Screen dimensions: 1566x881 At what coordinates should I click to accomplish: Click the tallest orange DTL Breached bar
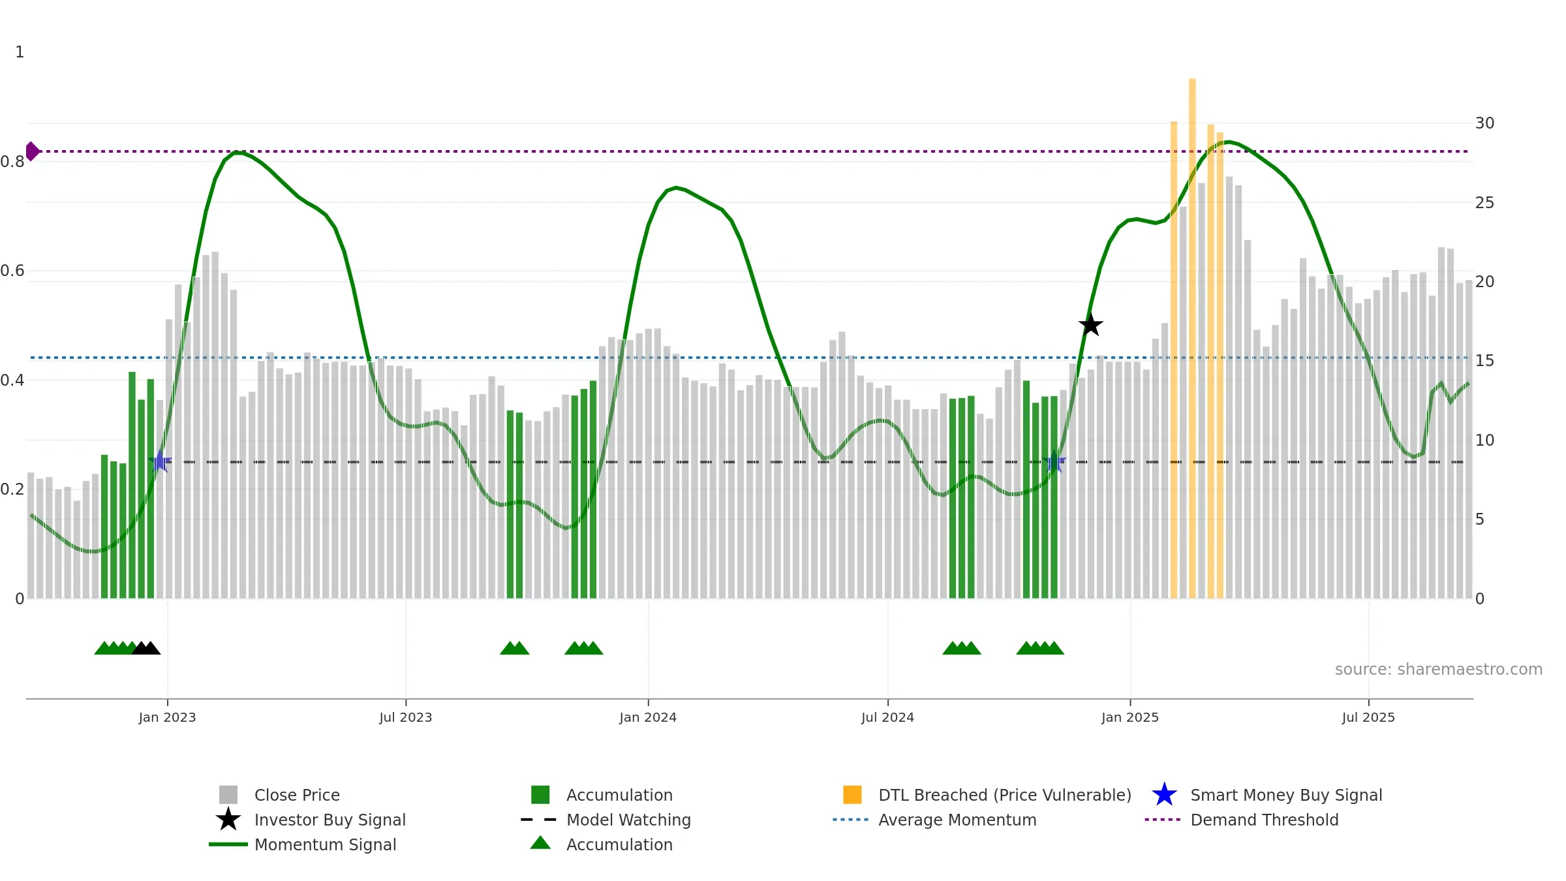[x=1192, y=338]
